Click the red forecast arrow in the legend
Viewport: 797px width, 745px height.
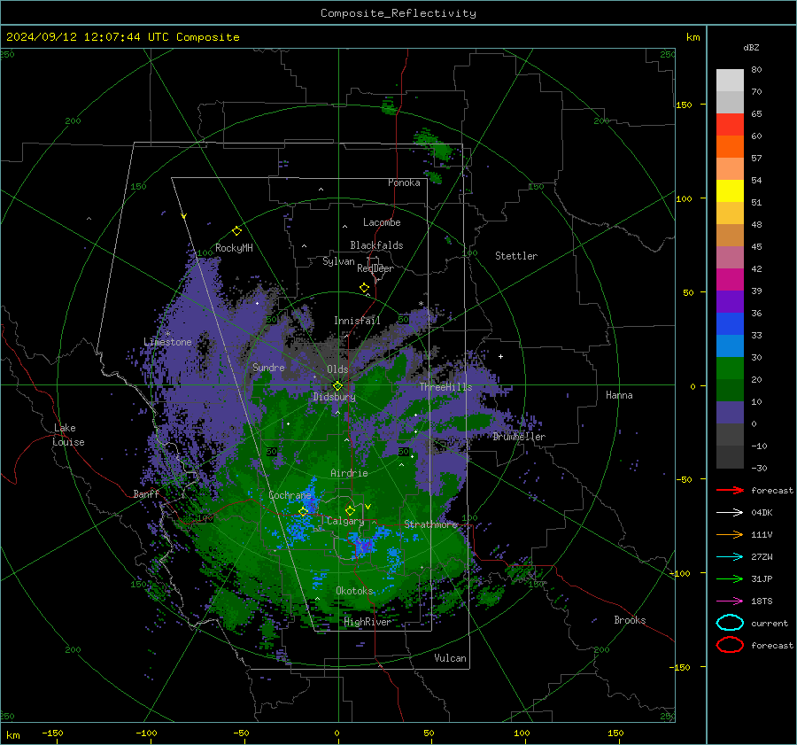730,490
